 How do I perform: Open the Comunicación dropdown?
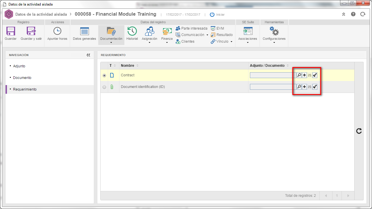[207, 35]
